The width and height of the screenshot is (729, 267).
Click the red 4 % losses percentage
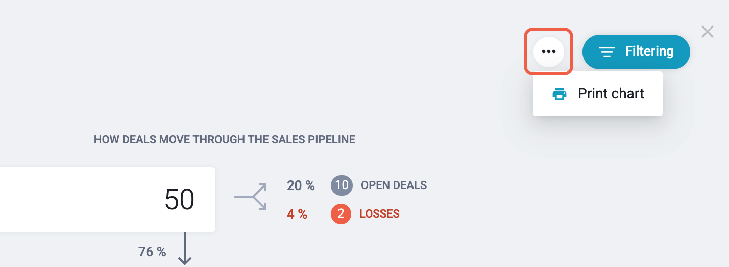297,214
